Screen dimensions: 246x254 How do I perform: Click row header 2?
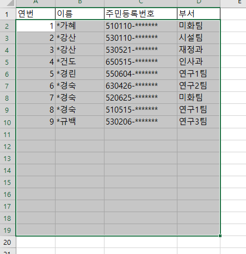[x=8, y=26]
